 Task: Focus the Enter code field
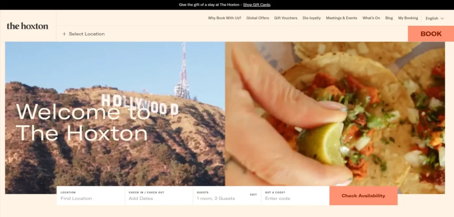[295, 196]
